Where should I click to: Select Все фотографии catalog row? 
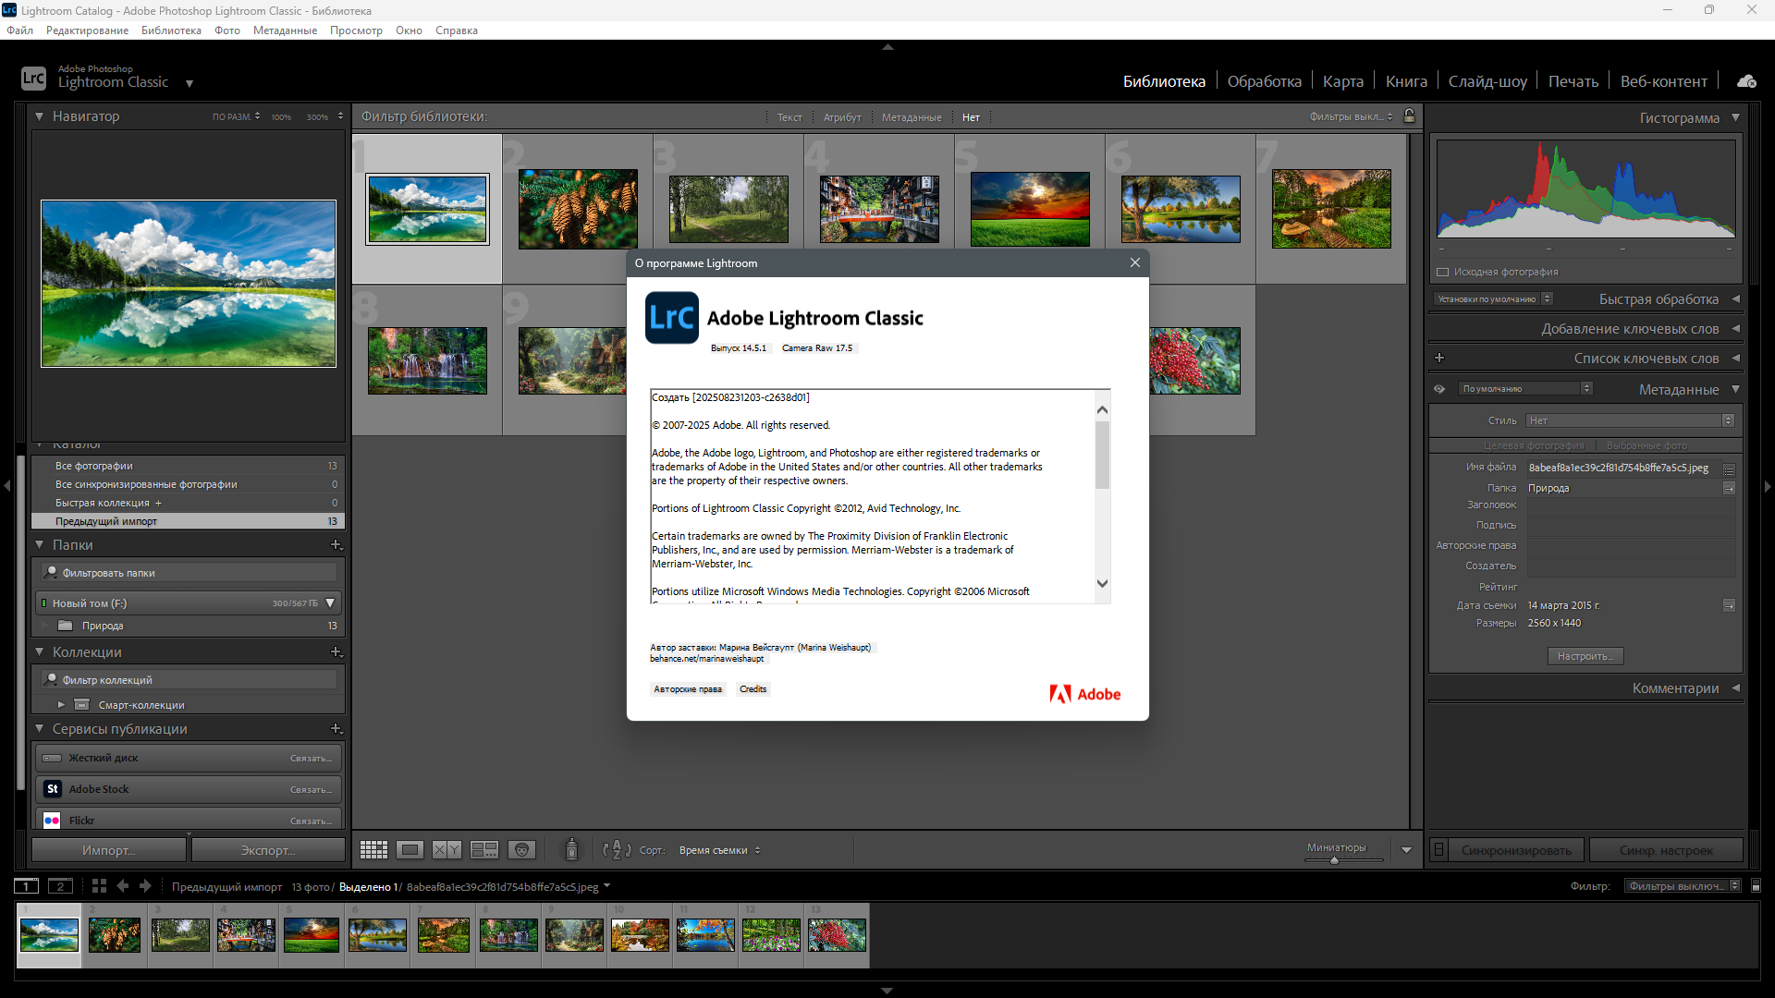coord(189,466)
